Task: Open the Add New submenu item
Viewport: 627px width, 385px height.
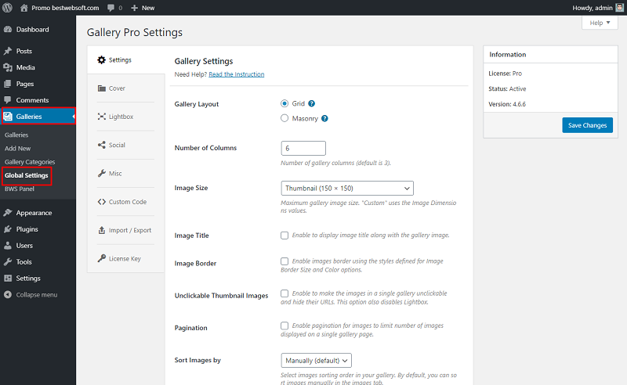Action: coord(17,148)
